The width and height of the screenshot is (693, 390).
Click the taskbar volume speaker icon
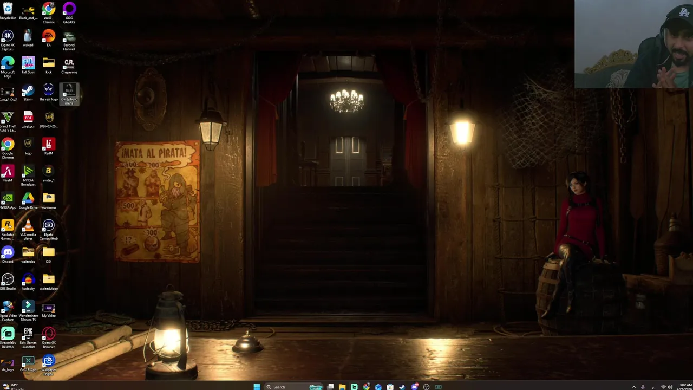[670, 387]
